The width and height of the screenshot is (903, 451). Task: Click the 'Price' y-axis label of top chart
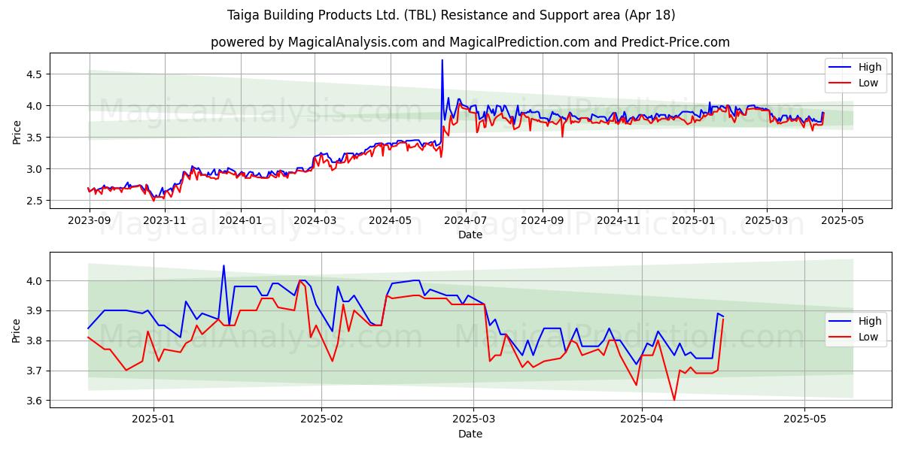pyautogui.click(x=17, y=132)
